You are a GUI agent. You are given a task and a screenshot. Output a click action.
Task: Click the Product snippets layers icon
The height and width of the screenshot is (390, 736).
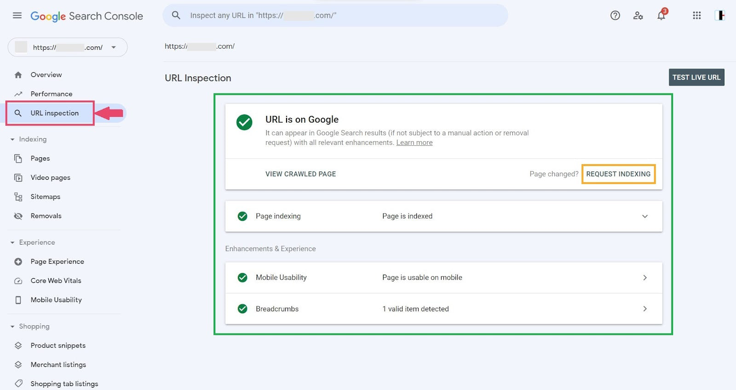tap(18, 345)
